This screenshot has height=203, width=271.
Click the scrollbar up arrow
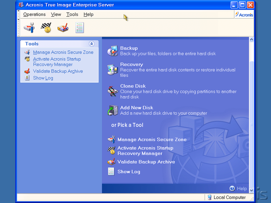[x=252, y=40]
